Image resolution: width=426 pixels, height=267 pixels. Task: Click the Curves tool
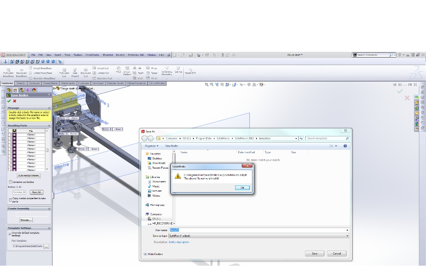coord(178,70)
